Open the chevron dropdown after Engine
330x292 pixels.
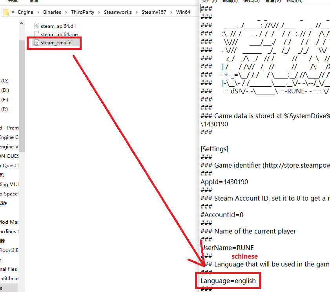tap(38, 12)
